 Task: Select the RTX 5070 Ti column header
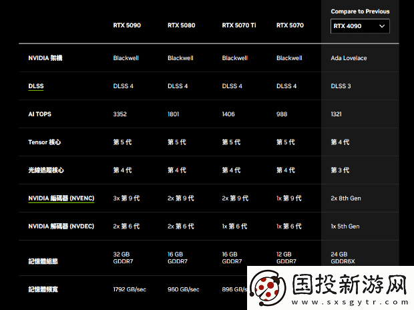pos(239,25)
